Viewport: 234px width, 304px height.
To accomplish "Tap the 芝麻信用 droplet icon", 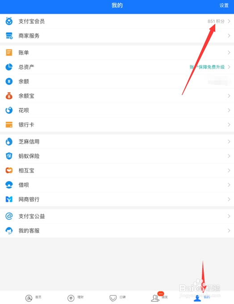I will (x=9, y=142).
